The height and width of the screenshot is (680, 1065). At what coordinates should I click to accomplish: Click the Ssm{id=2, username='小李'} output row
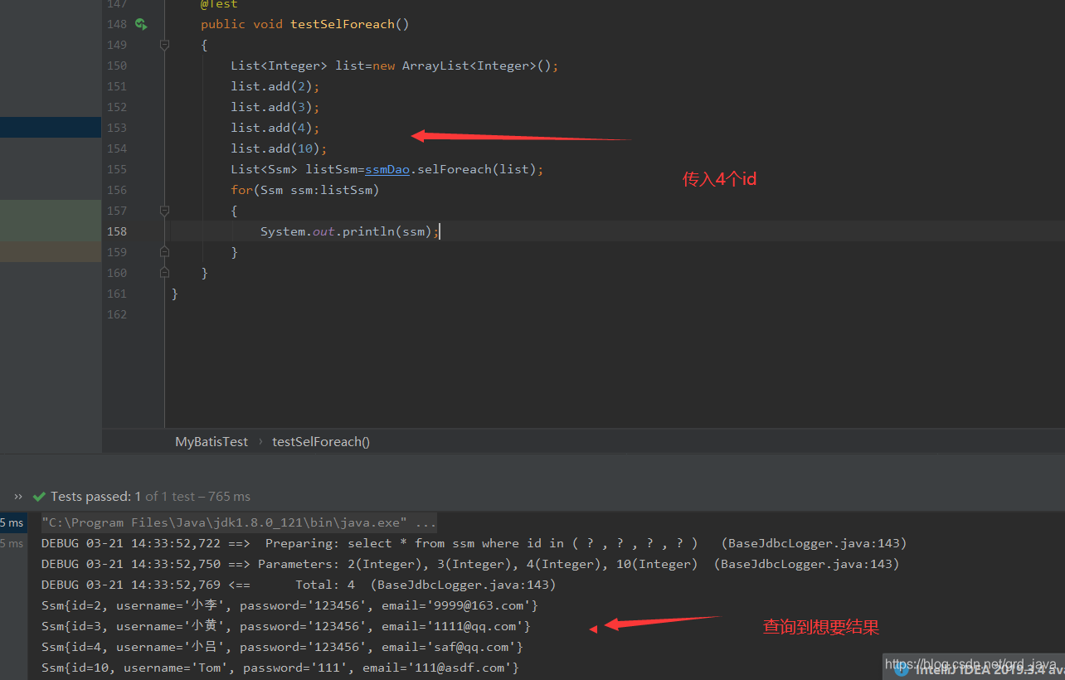point(289,605)
